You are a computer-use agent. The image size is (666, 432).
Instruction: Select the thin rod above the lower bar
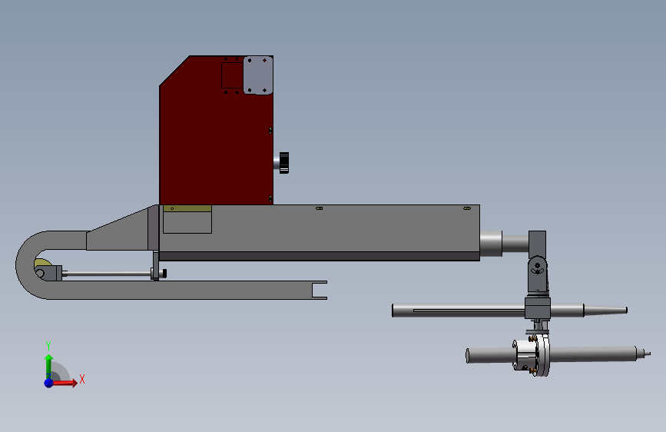[x=107, y=274]
